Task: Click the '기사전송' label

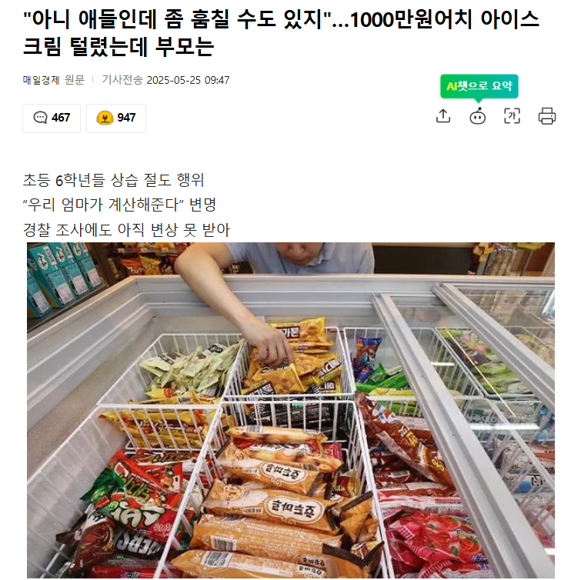Action: tap(122, 80)
